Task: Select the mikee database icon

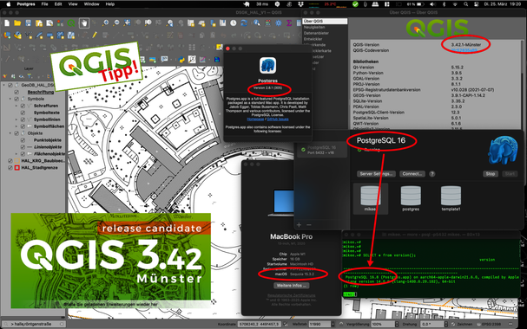Action: click(371, 198)
